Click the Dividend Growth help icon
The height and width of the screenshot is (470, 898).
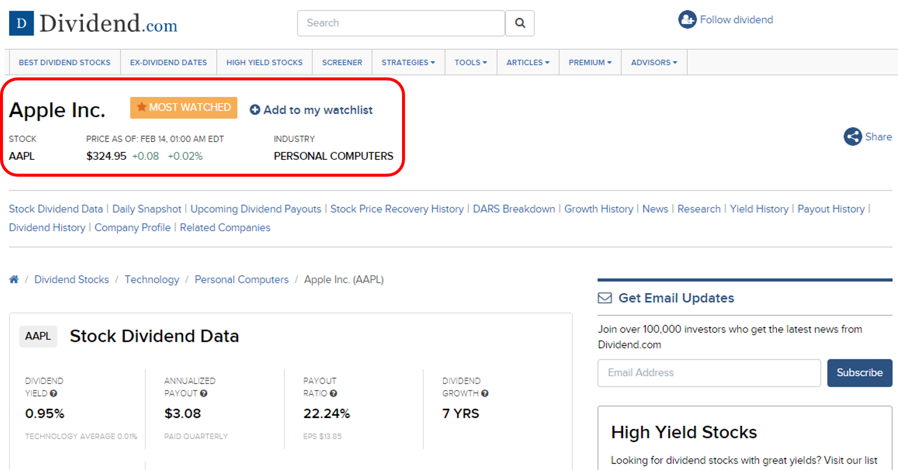(485, 393)
